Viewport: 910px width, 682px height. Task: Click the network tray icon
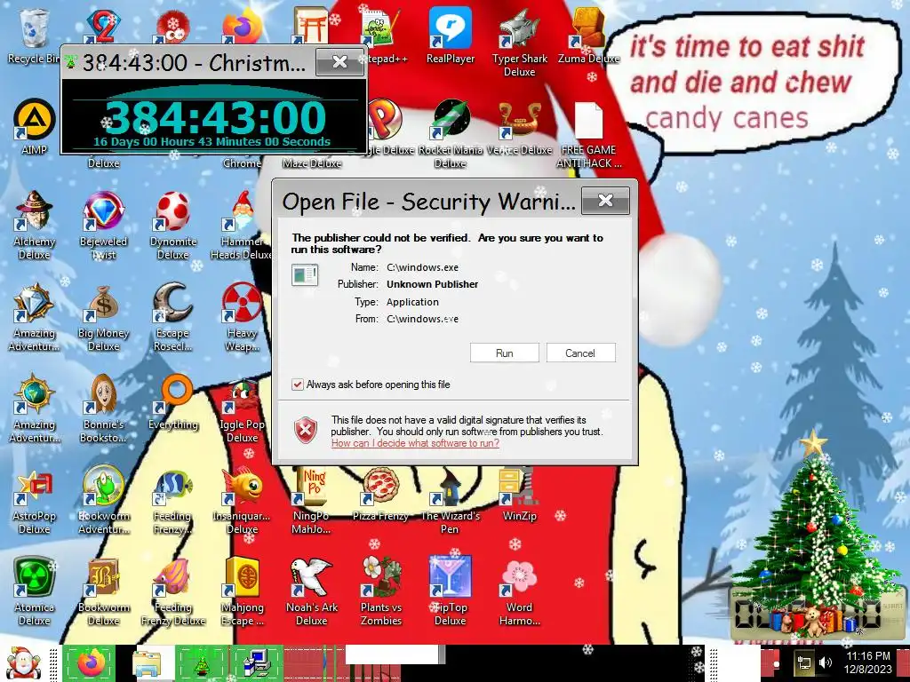click(804, 662)
